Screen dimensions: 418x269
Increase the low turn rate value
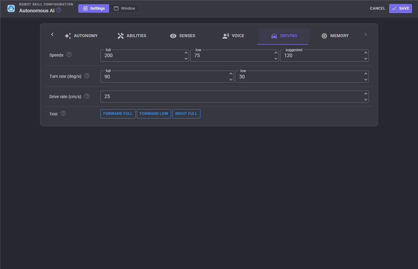(366, 74)
